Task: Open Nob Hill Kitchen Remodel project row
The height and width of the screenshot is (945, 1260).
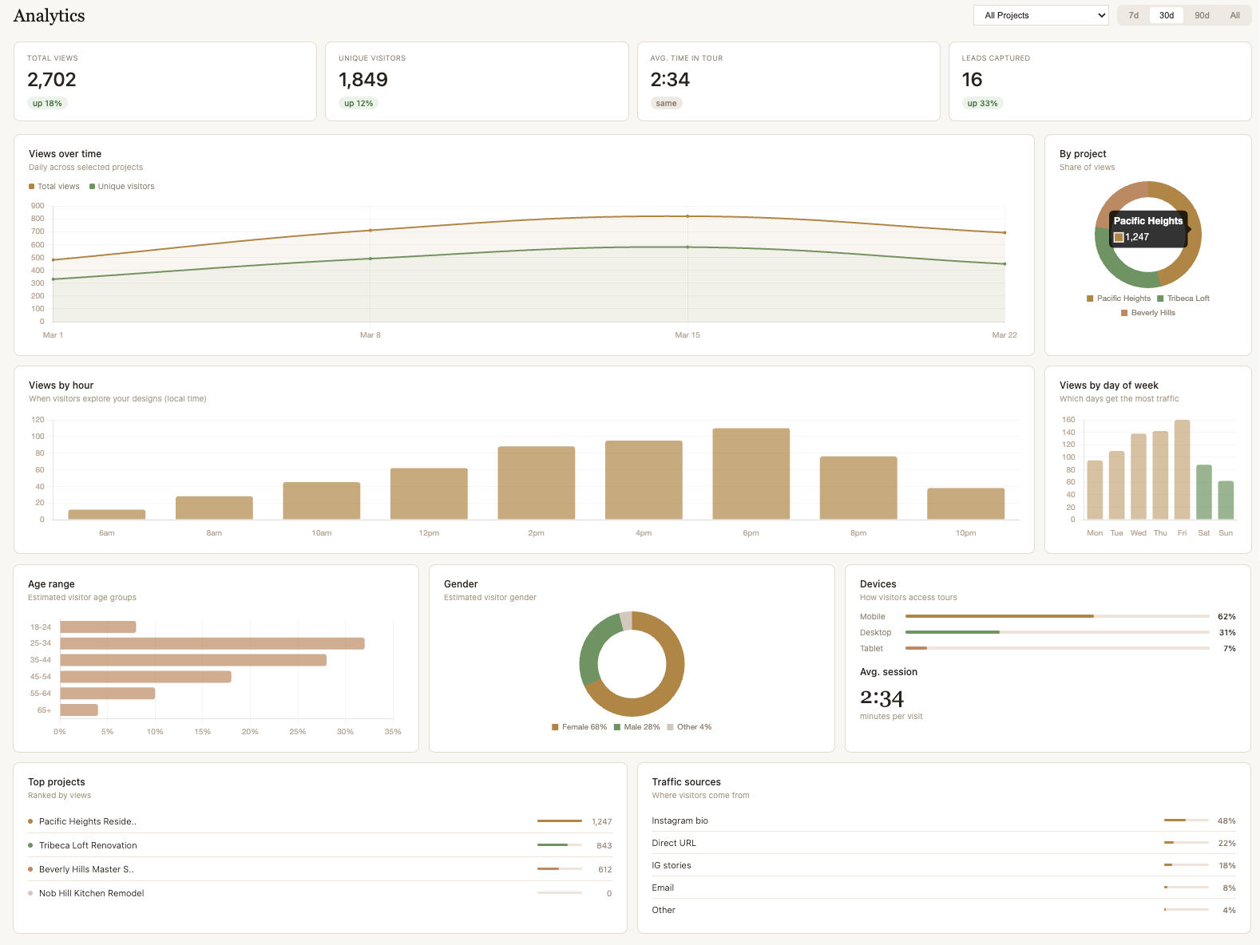Action: point(320,893)
